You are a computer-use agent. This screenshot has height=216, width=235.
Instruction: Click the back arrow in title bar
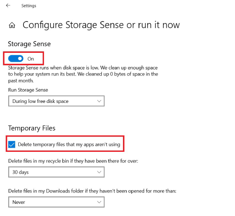point(8,5)
